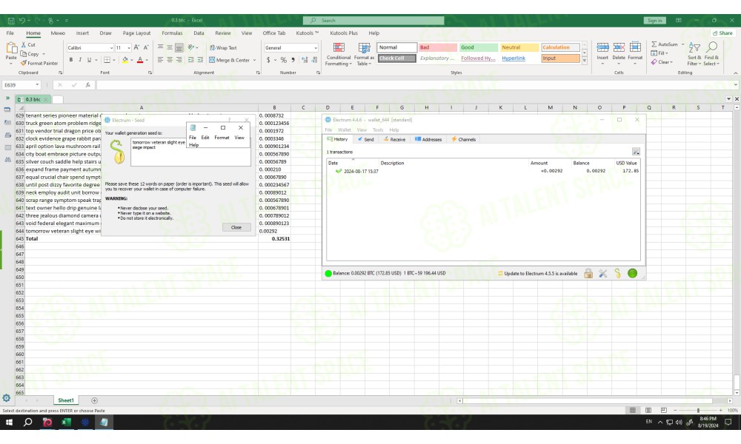Open the Fill dropdown in Editing group
This screenshot has height=444, width=741.
click(x=659, y=53)
